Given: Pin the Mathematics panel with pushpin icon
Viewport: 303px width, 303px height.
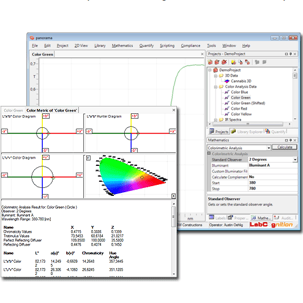Looking at the screenshot, I should pyautogui.click(x=291, y=140).
